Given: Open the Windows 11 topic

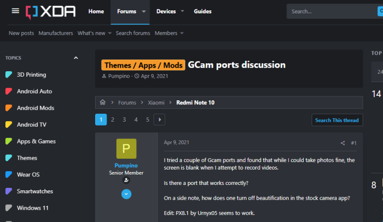Looking at the screenshot, I should click(x=33, y=208).
